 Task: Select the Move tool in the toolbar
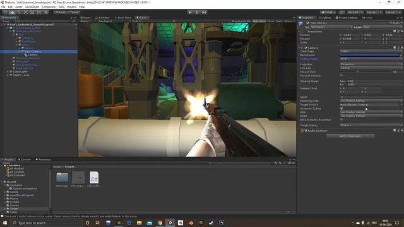(12, 13)
